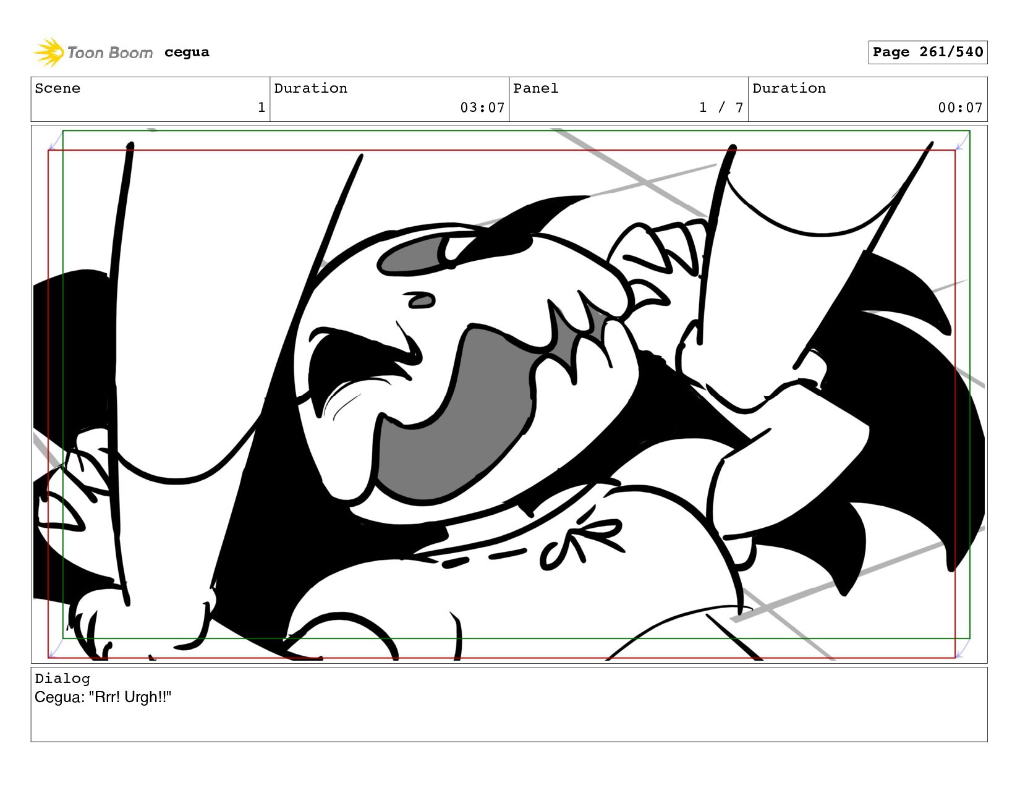Click the 'Scene' header label
Screen dimensions: 1020x788
click(57, 88)
